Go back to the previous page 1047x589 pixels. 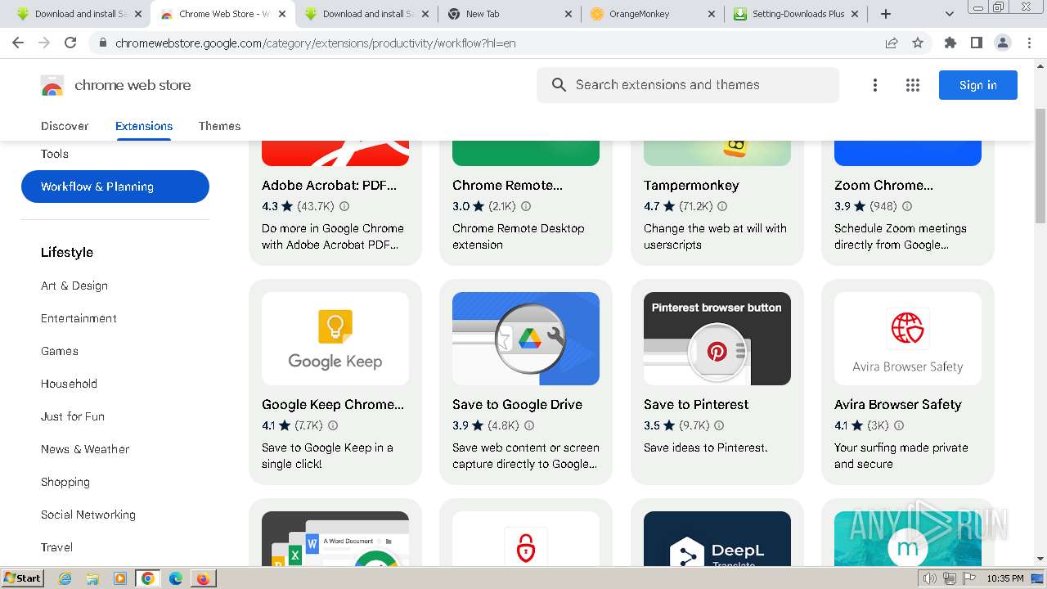(18, 43)
